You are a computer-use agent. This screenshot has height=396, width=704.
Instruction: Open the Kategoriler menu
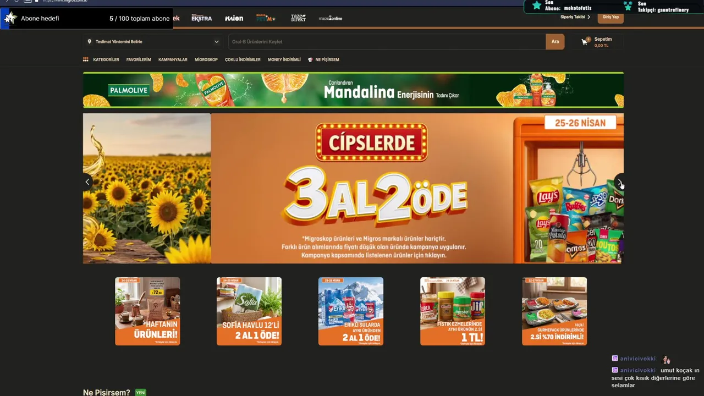tap(106, 59)
